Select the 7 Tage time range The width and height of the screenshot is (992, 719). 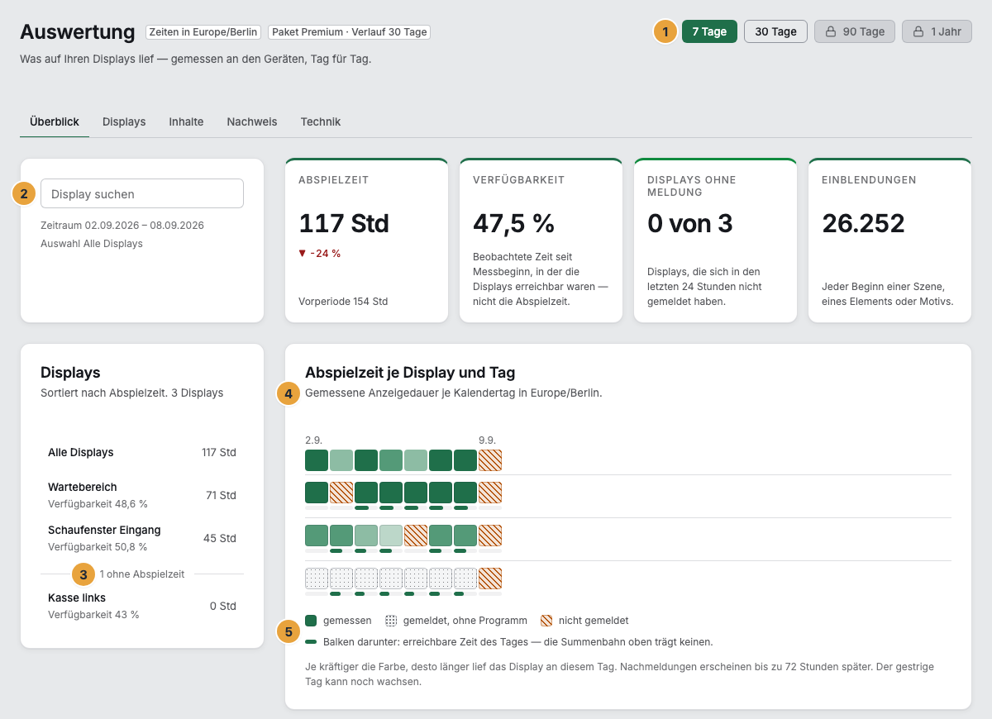[x=709, y=31]
